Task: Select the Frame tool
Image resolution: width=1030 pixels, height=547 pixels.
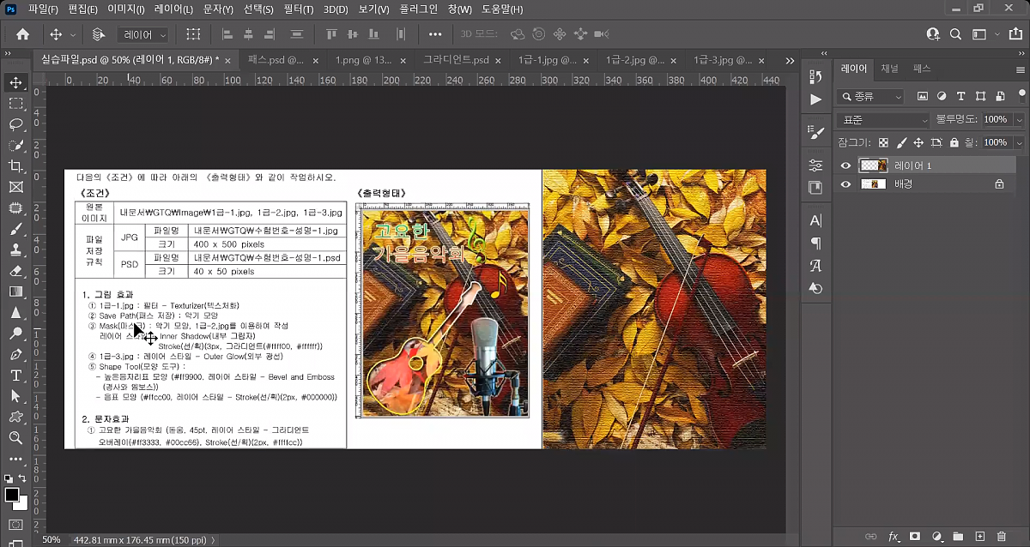Action: point(15,187)
